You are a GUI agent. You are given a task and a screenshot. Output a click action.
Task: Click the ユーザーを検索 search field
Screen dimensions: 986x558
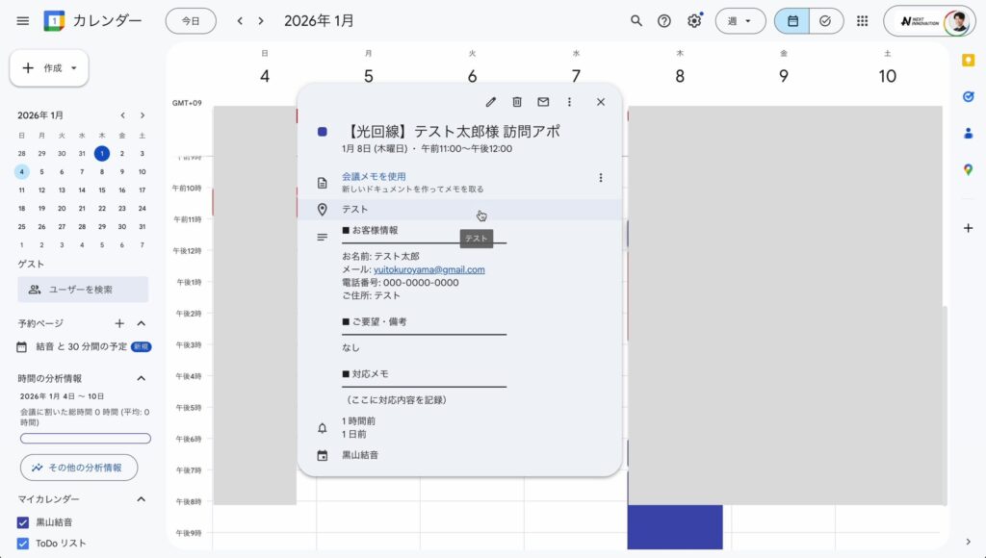click(83, 290)
